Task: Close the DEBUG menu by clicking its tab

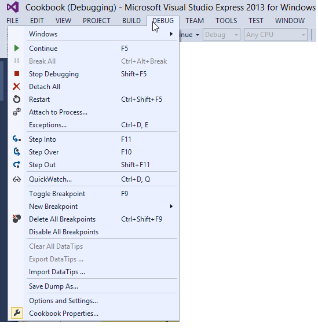Action: pos(163,21)
